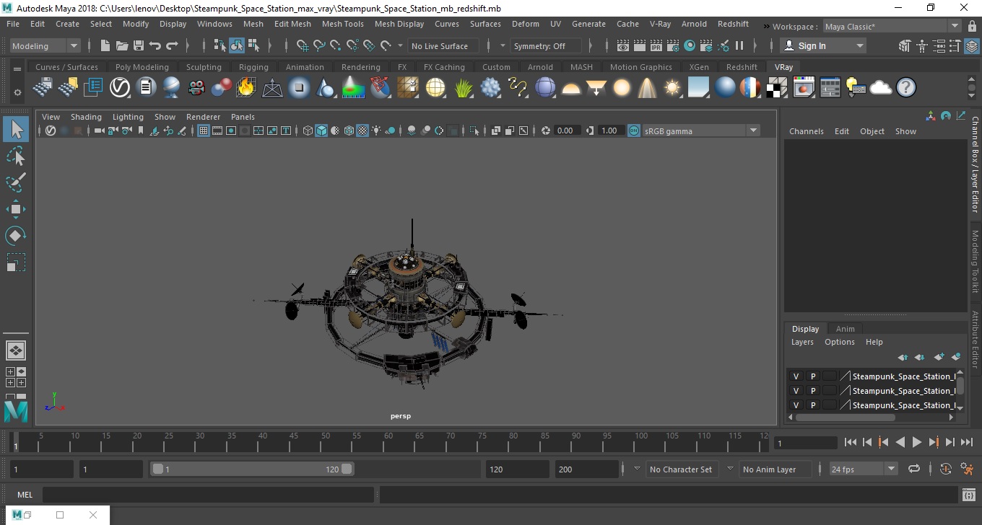The image size is (982, 525).
Task: Create a new empty display layer
Action: 939,357
